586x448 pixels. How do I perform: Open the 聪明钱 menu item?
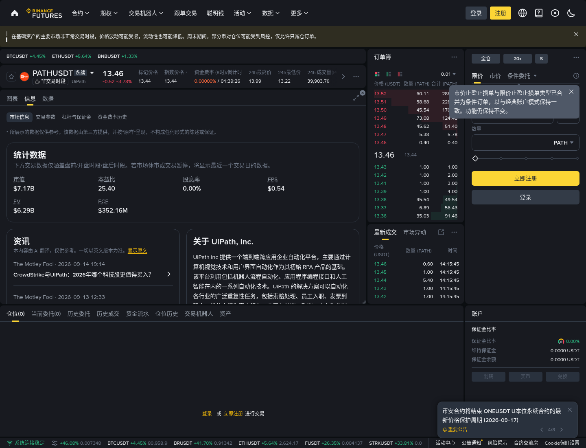[215, 13]
